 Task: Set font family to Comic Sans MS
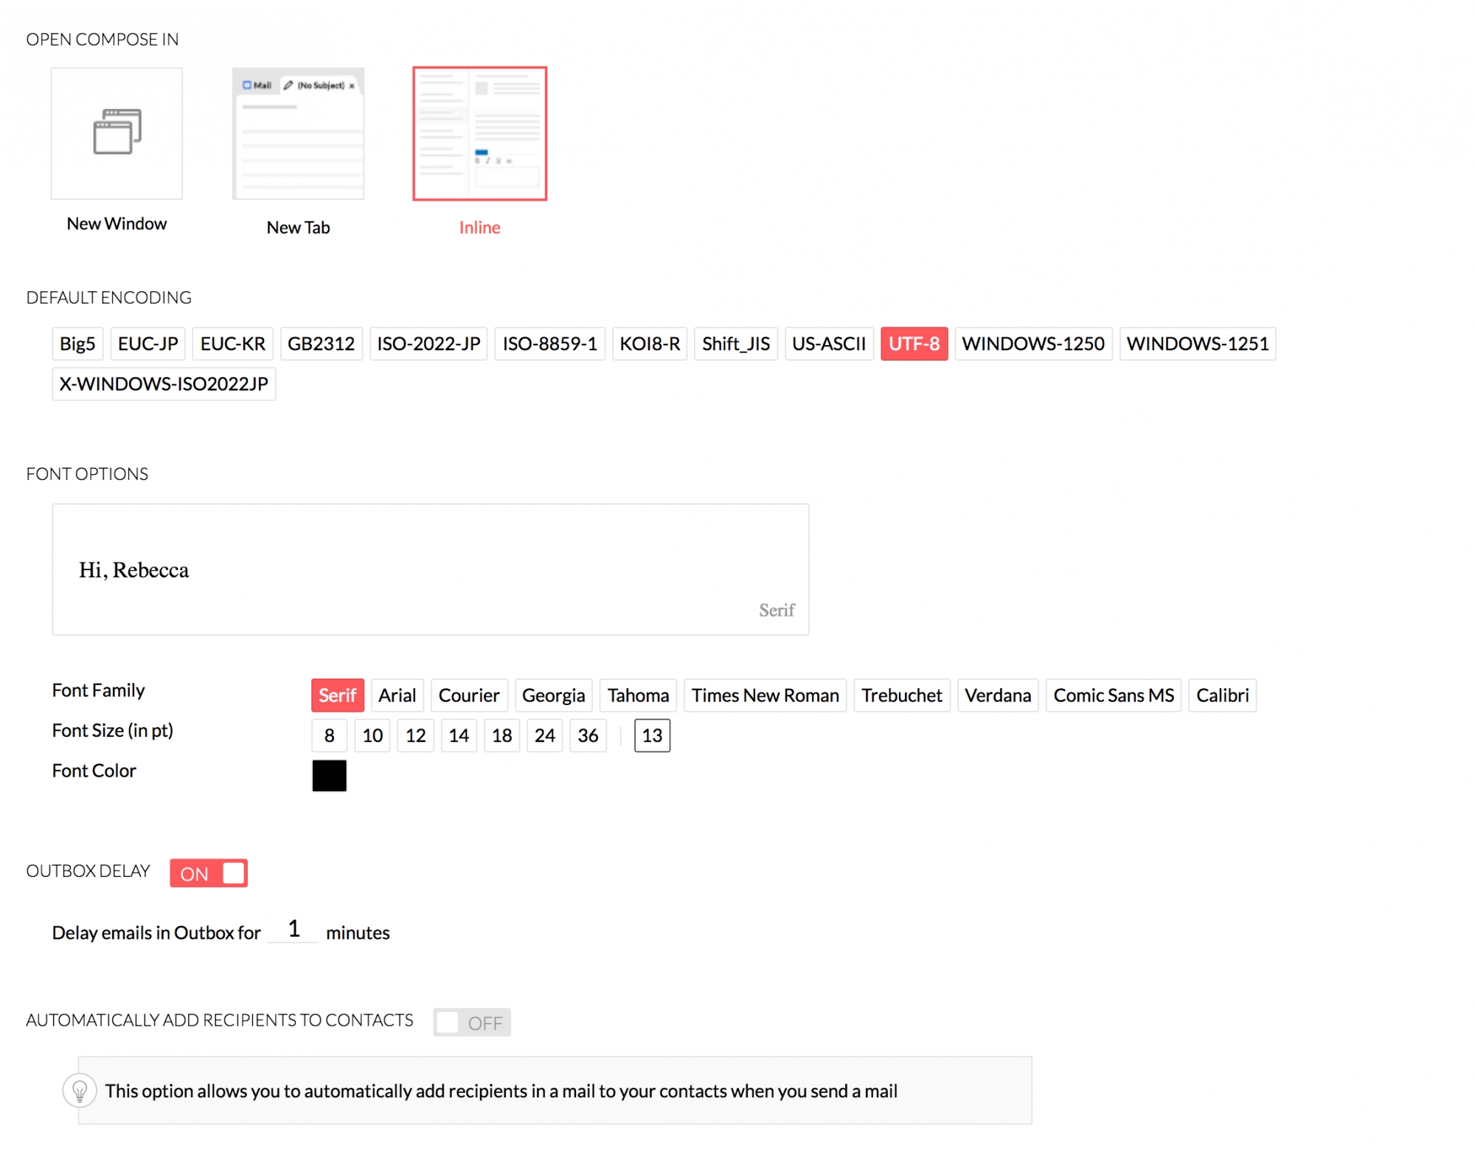pos(1113,695)
